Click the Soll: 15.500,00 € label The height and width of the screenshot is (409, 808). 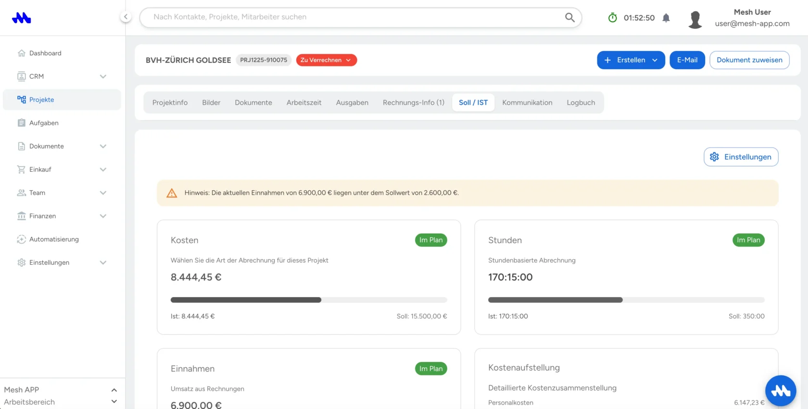(422, 316)
